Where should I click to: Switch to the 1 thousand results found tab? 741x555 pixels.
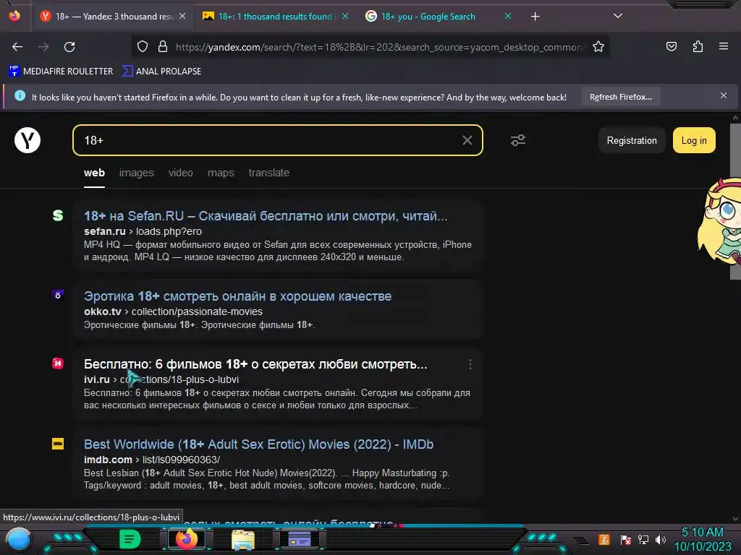tap(275, 17)
